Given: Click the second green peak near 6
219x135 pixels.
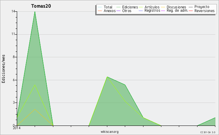Looking at the screenshot, I should coord(107,77).
